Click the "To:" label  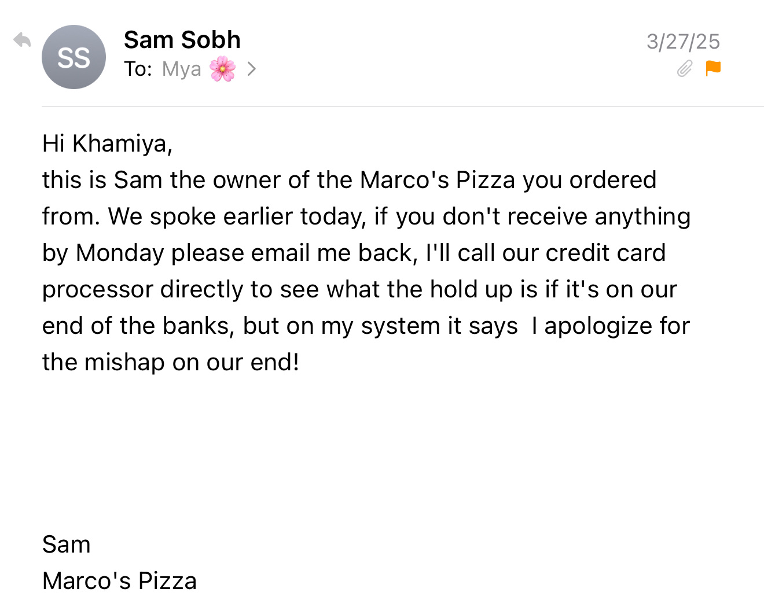click(138, 69)
